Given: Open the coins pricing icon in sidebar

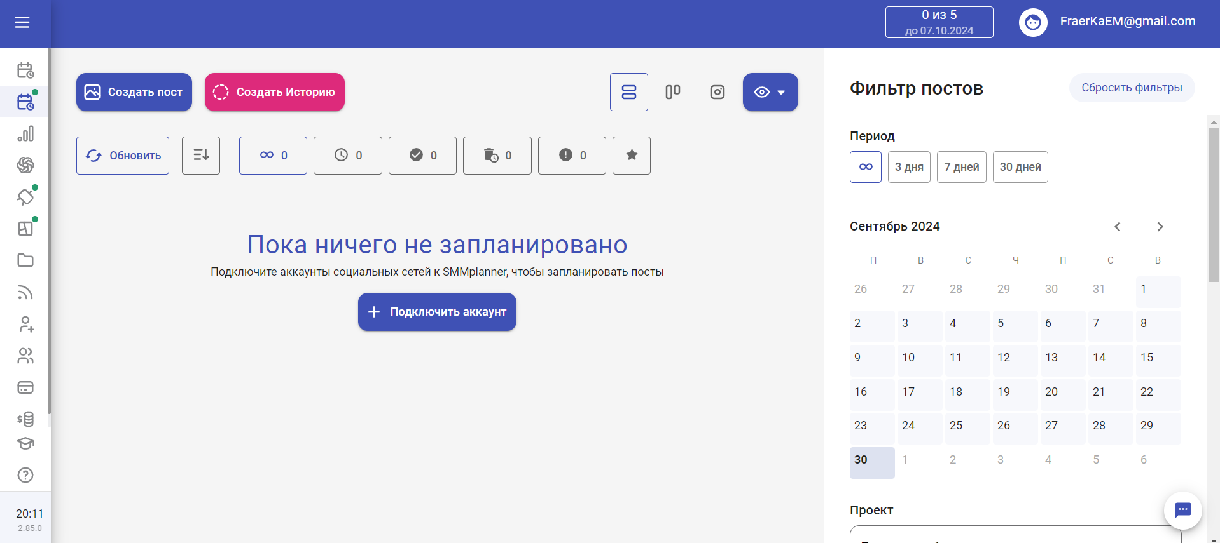Looking at the screenshot, I should [25, 419].
